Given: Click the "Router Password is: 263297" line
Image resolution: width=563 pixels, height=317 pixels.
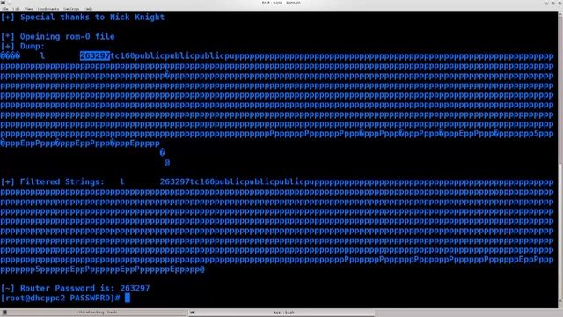Looking at the screenshot, I should [x=84, y=288].
